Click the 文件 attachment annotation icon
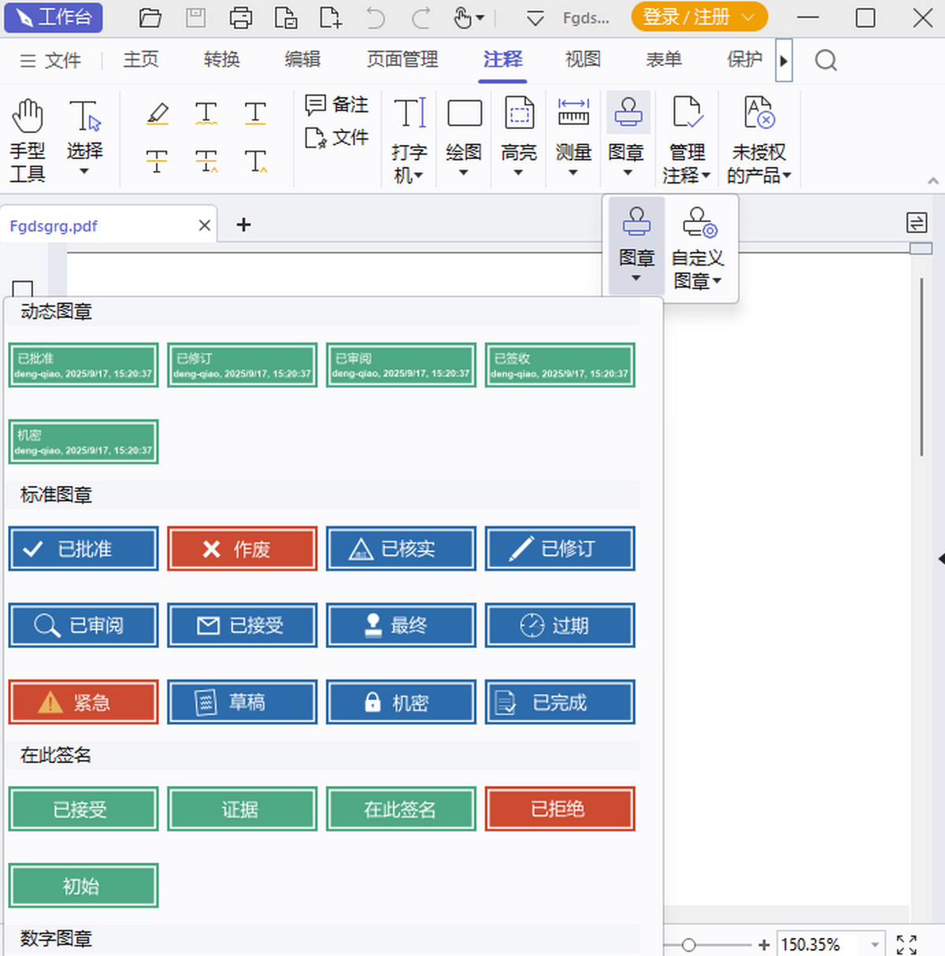This screenshot has width=945, height=956. (316, 137)
